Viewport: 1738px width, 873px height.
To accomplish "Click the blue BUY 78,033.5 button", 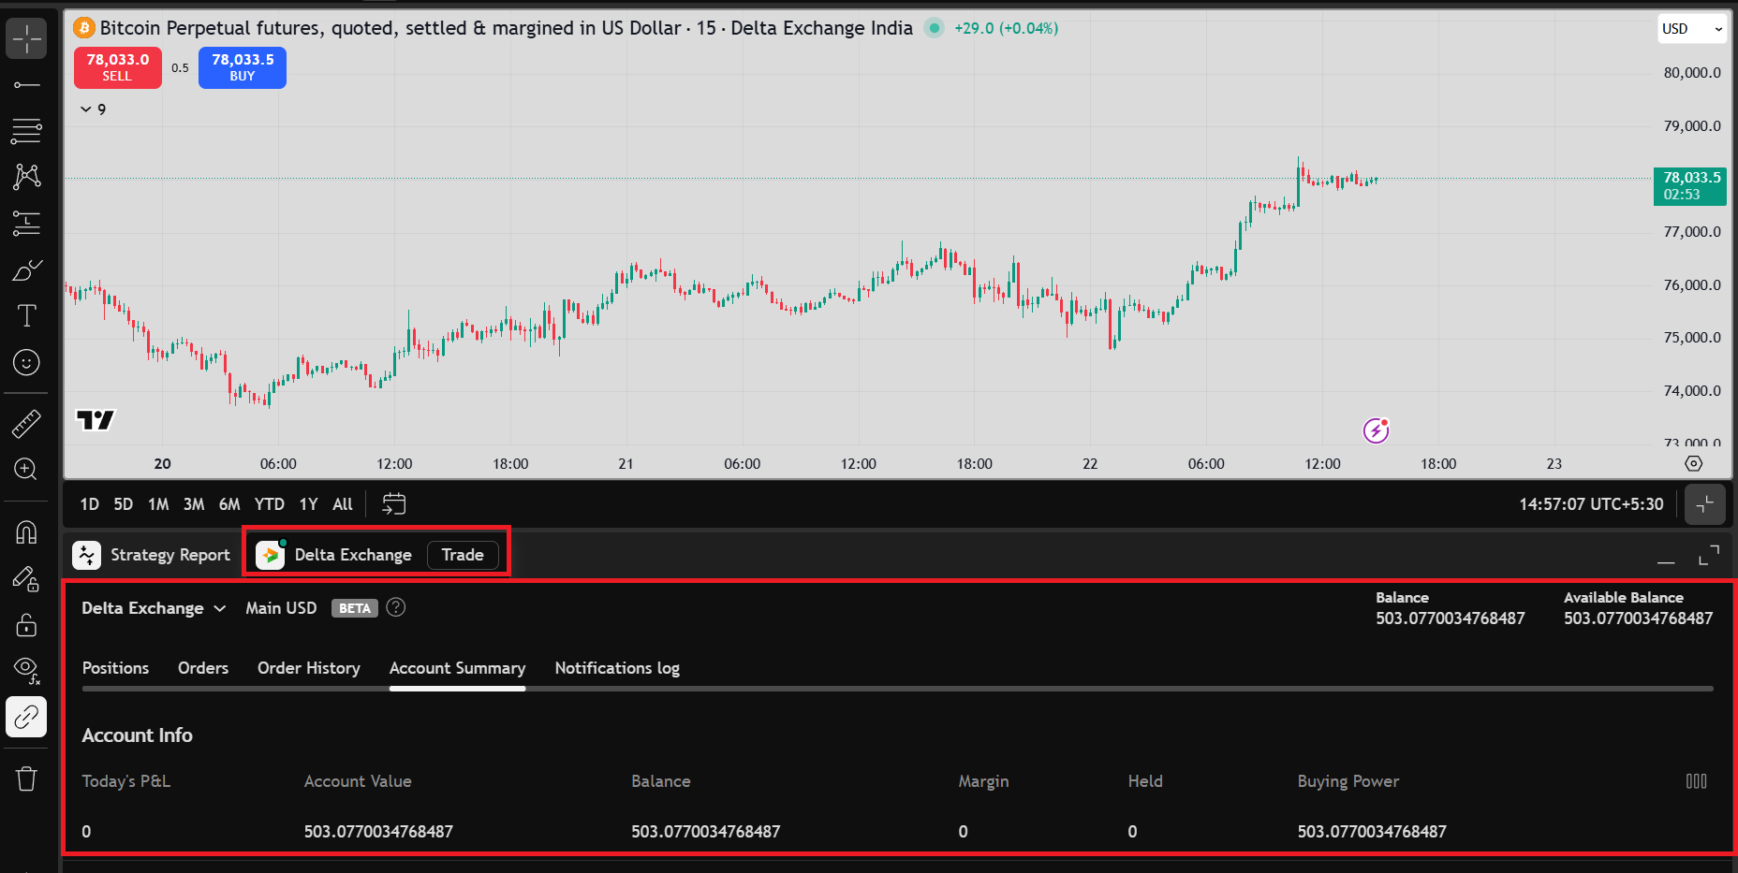I will 243,67.
